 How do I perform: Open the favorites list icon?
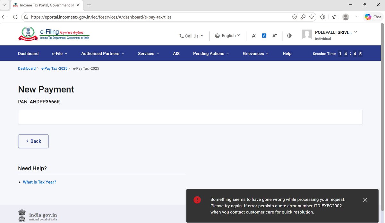click(x=335, y=17)
